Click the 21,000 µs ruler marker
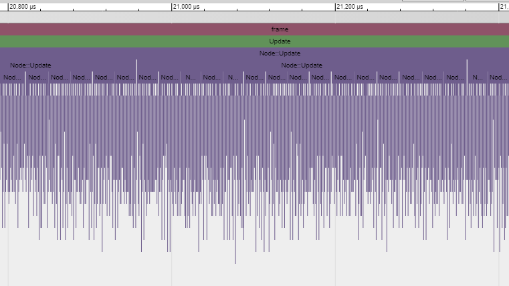 pos(187,7)
